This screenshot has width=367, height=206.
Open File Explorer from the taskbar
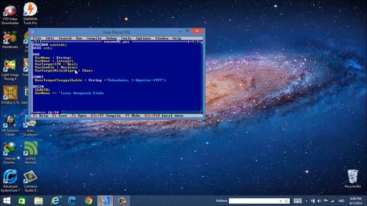click(38, 201)
